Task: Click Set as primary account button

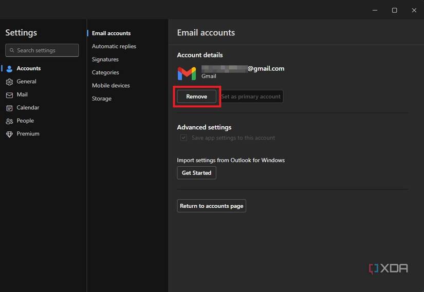Action: pyautogui.click(x=251, y=96)
